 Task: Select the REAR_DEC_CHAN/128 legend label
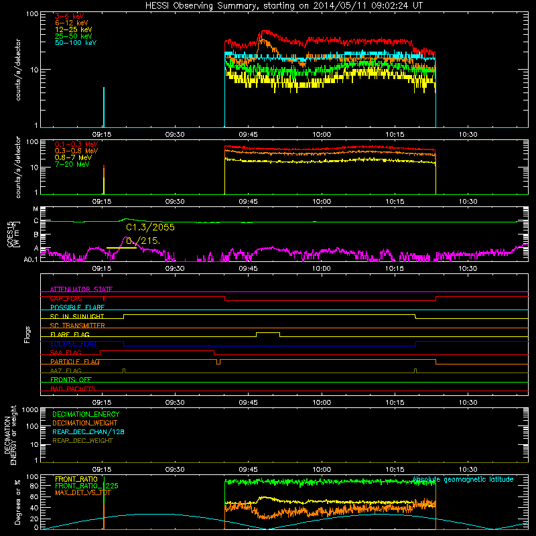tap(88, 431)
